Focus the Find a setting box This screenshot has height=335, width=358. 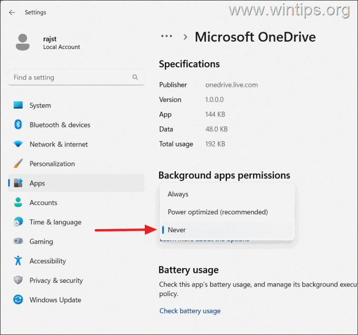click(76, 77)
